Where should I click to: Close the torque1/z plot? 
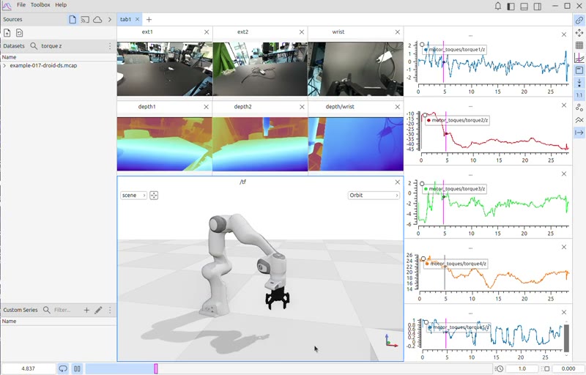coord(564,34)
